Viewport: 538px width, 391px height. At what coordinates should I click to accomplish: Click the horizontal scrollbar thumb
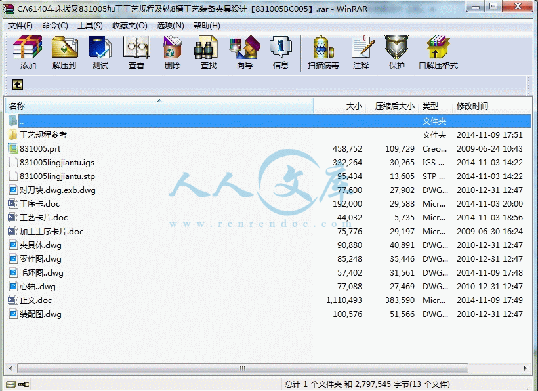(x=243, y=368)
